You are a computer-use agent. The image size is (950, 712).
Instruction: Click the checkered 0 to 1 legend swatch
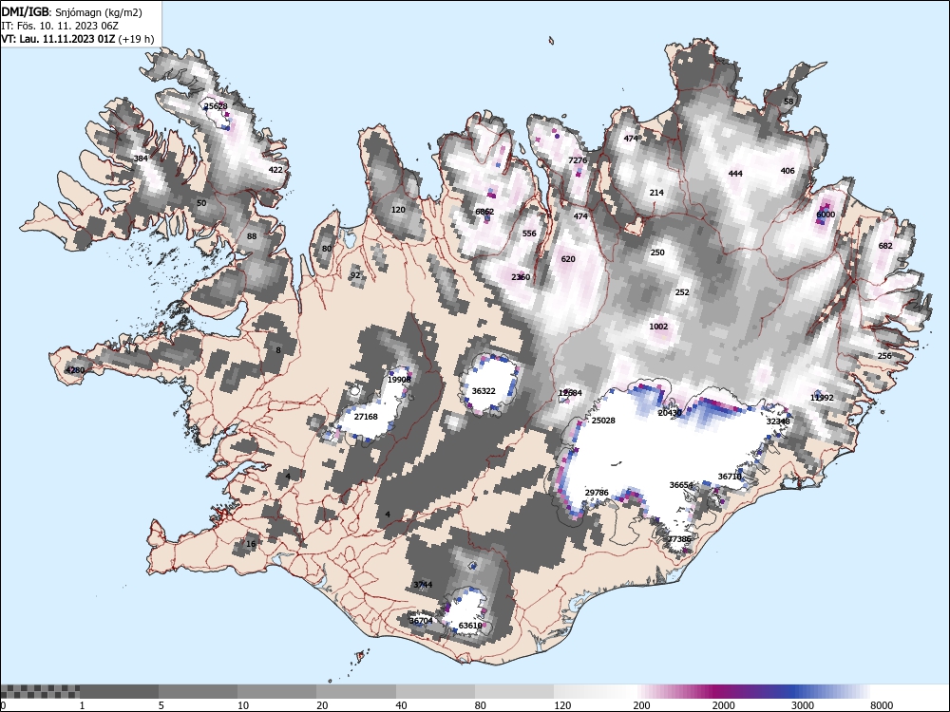39,691
